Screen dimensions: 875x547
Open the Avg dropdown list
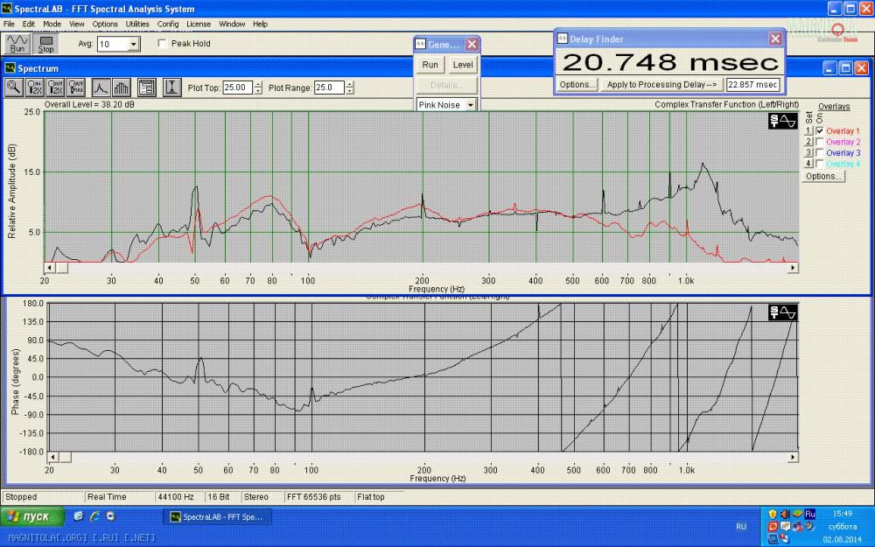[133, 44]
